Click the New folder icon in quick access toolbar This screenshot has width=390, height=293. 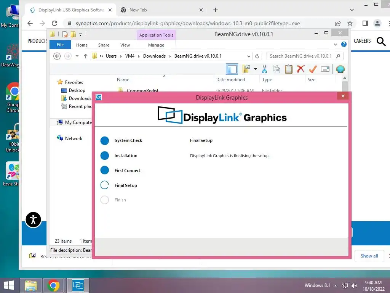(73, 34)
